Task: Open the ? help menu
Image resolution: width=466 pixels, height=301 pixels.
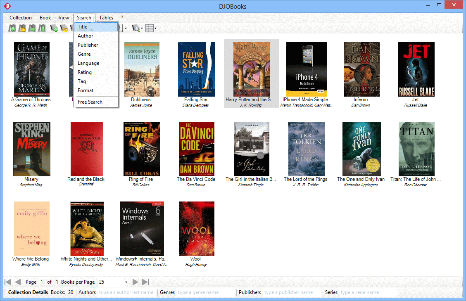Action: point(122,18)
